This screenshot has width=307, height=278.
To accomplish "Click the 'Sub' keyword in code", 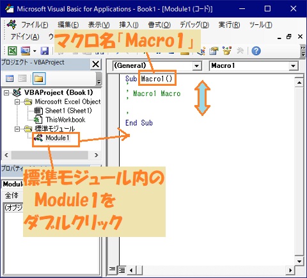I will (x=131, y=79).
